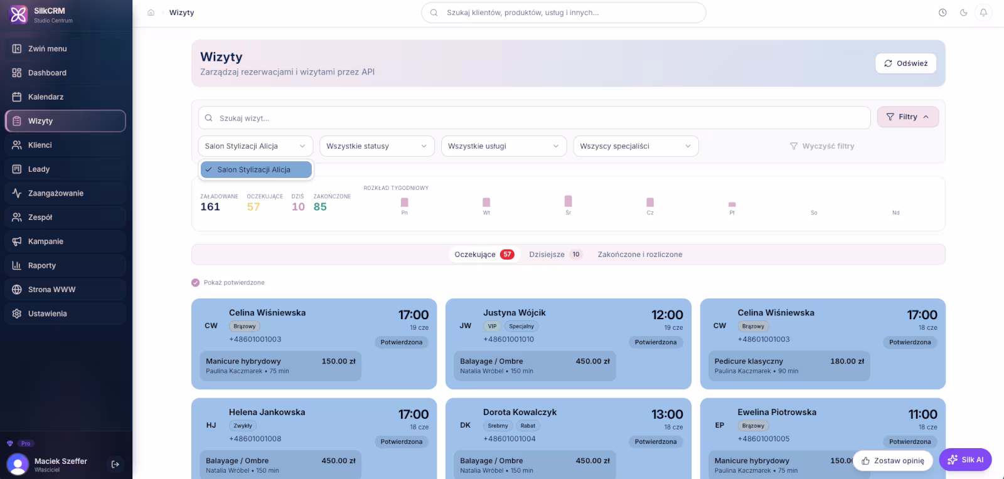
Task: Open the Wszyscy specjaliści dropdown
Action: (x=636, y=146)
